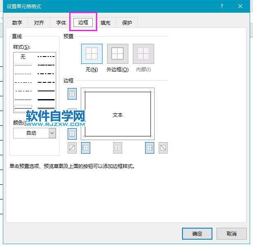The height and width of the screenshot is (247, 253).
Task: Choose the slanted dash-dot line style
Action: click(x=46, y=65)
